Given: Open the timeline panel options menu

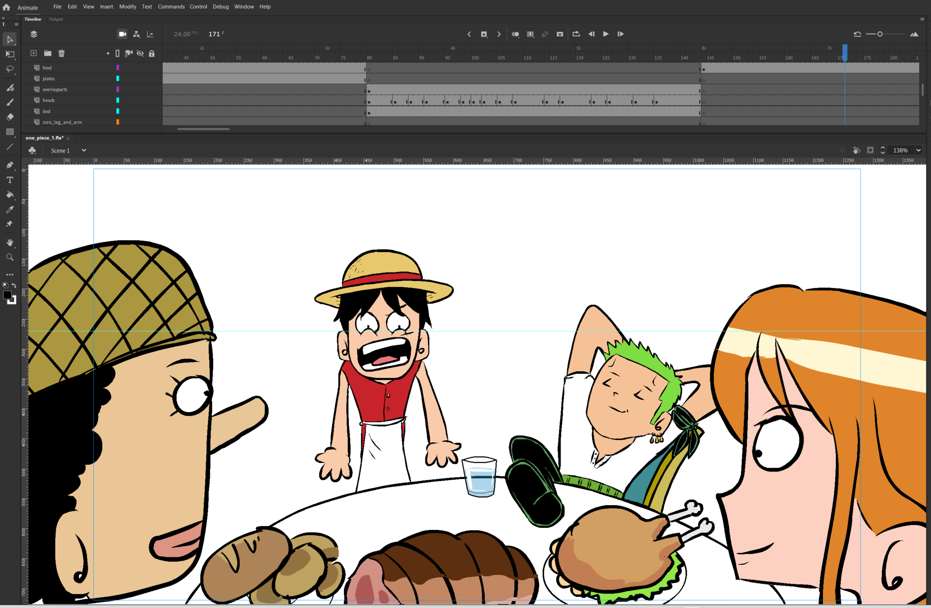Looking at the screenshot, I should click(922, 19).
